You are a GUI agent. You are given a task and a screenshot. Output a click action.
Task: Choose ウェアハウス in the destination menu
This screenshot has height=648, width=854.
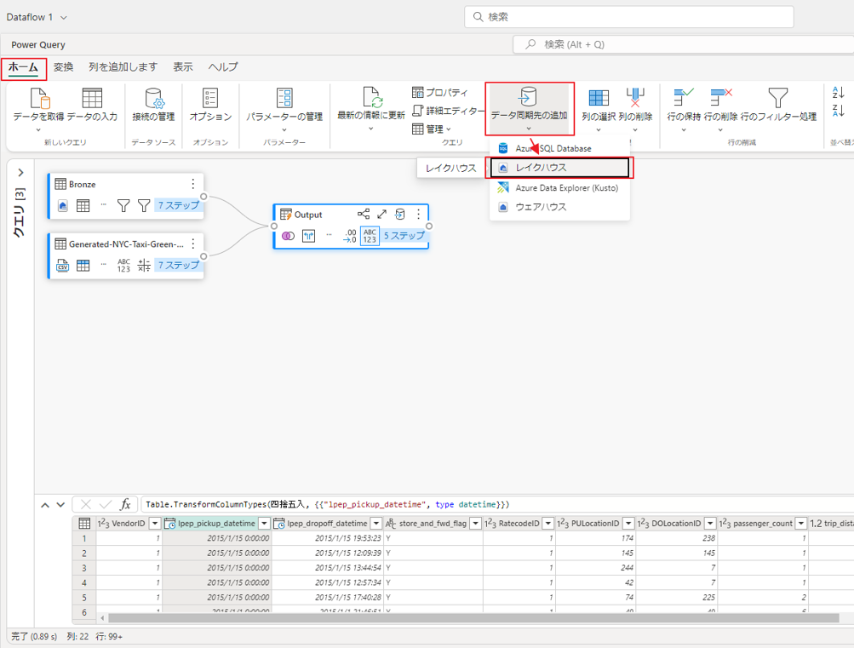point(541,207)
